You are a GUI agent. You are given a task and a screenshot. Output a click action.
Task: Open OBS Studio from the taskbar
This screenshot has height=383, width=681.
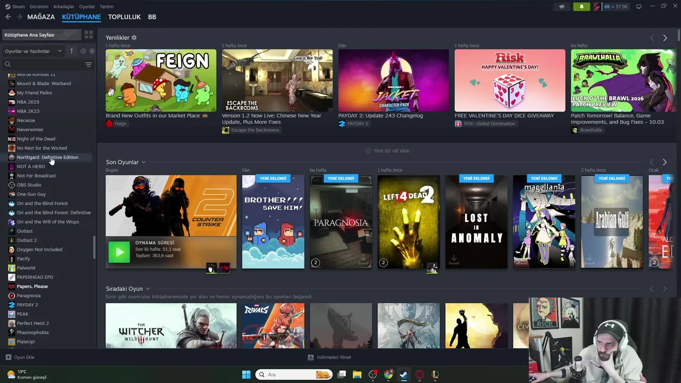[x=372, y=374]
